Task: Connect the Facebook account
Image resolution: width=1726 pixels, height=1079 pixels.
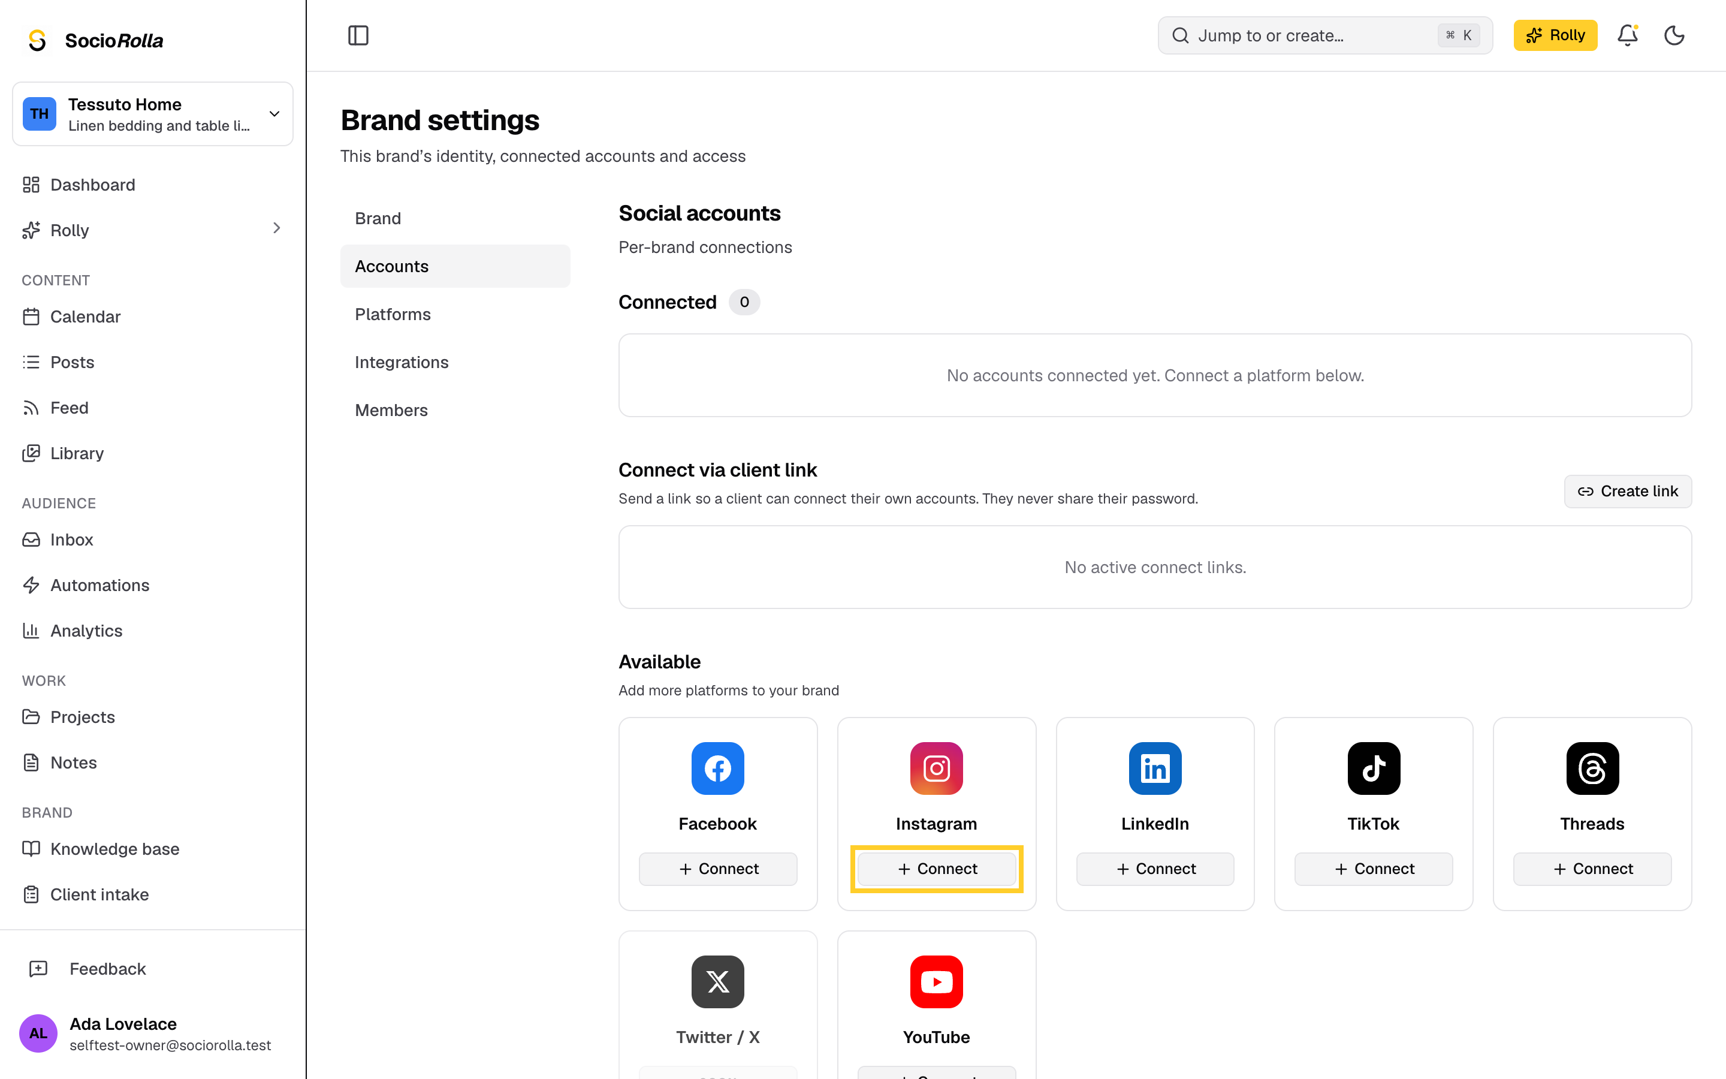Action: tap(717, 869)
